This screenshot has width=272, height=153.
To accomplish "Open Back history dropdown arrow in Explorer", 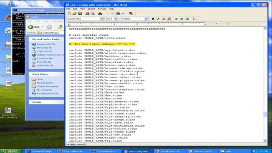I will [42, 27].
